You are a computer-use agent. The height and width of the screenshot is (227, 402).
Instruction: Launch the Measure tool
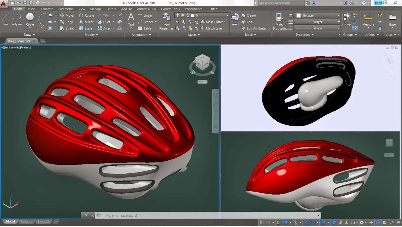(368, 20)
